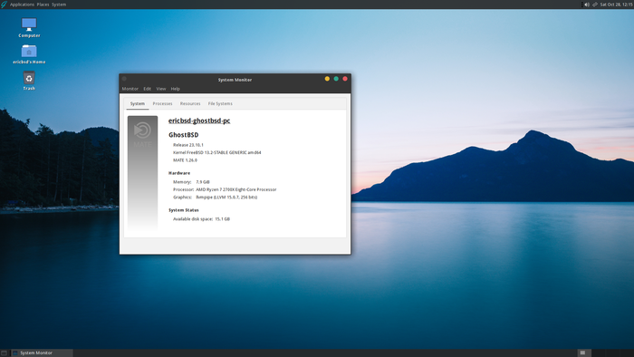Screen dimensions: 634x357
Task: Switch to the Resources tab
Action: [x=190, y=103]
